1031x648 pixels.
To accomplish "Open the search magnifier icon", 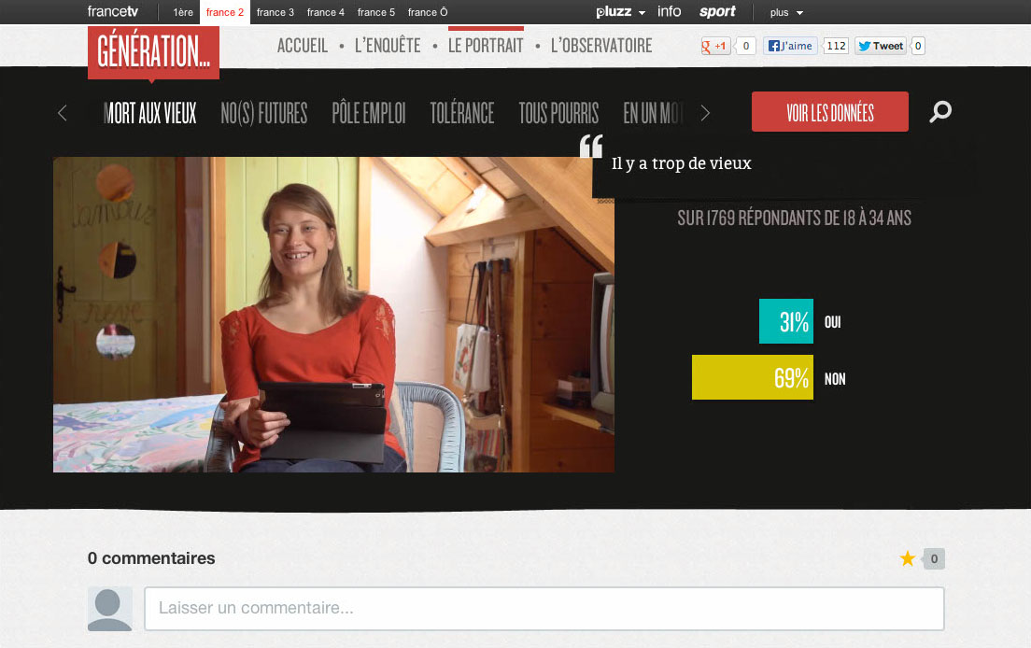I will click(x=940, y=112).
